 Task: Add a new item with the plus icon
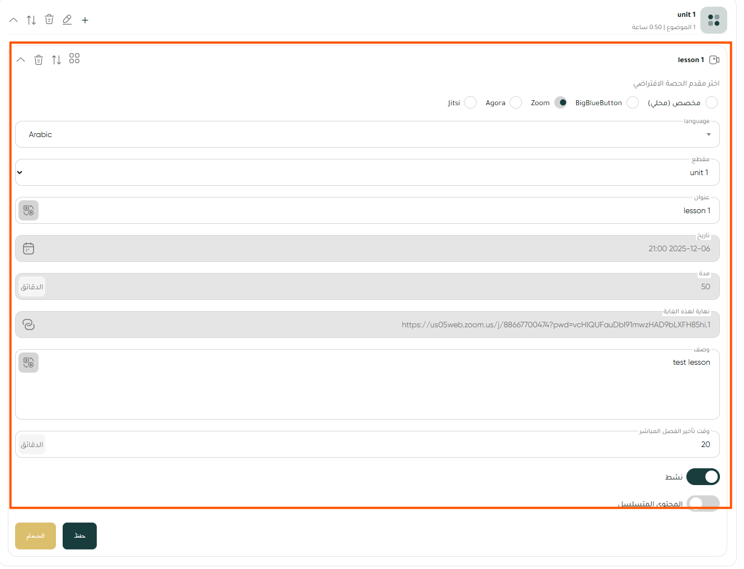point(85,20)
